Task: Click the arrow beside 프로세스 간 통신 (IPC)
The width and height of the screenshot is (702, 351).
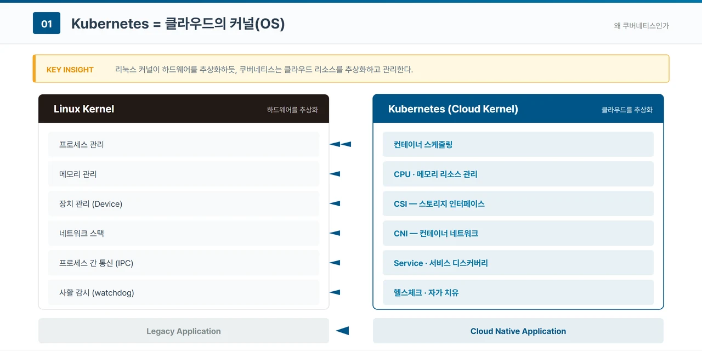Action: (x=335, y=263)
